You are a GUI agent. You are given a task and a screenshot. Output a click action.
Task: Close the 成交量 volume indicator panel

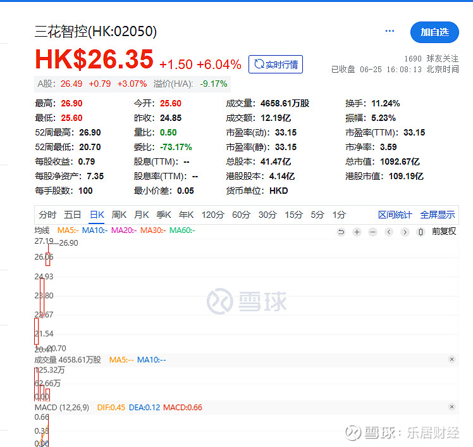(x=451, y=359)
